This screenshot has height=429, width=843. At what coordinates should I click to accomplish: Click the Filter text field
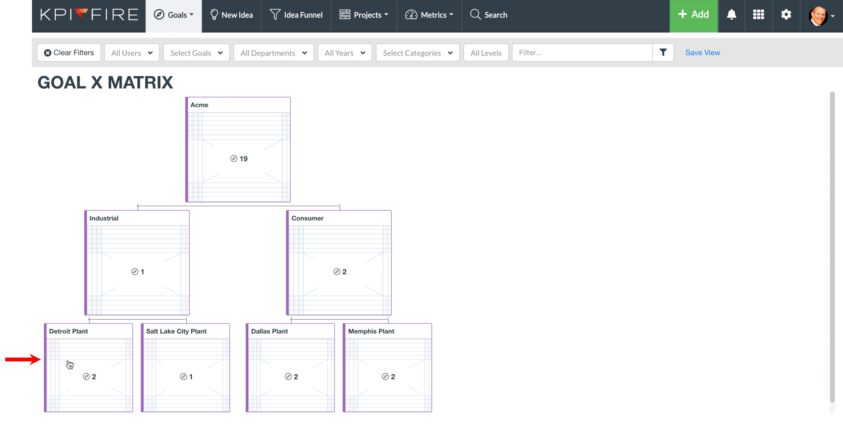582,53
